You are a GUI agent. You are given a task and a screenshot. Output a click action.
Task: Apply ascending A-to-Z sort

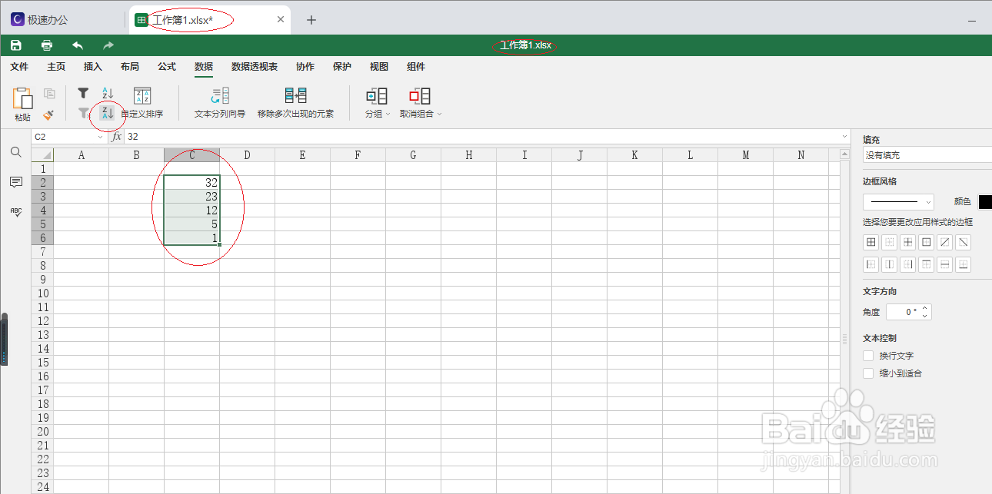108,93
